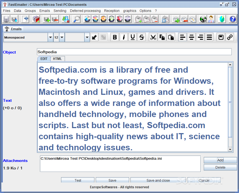Open the Groups menu

pyautogui.click(x=30, y=11)
